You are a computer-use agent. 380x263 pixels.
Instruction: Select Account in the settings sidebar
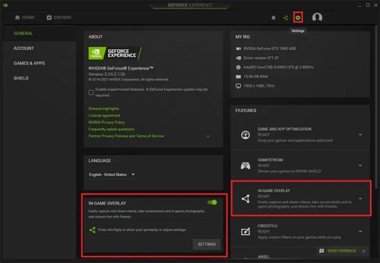coord(24,49)
